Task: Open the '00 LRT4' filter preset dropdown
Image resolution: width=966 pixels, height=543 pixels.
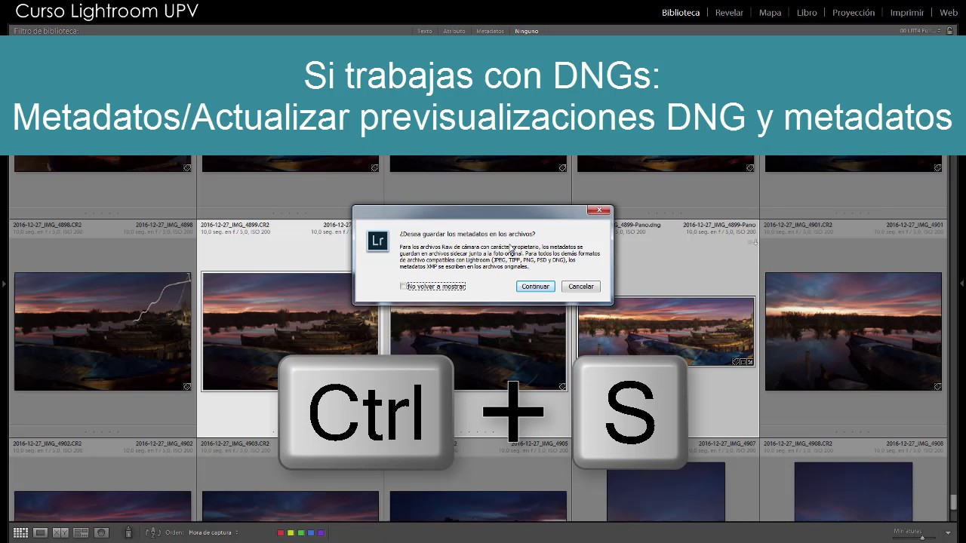Action: click(x=921, y=31)
